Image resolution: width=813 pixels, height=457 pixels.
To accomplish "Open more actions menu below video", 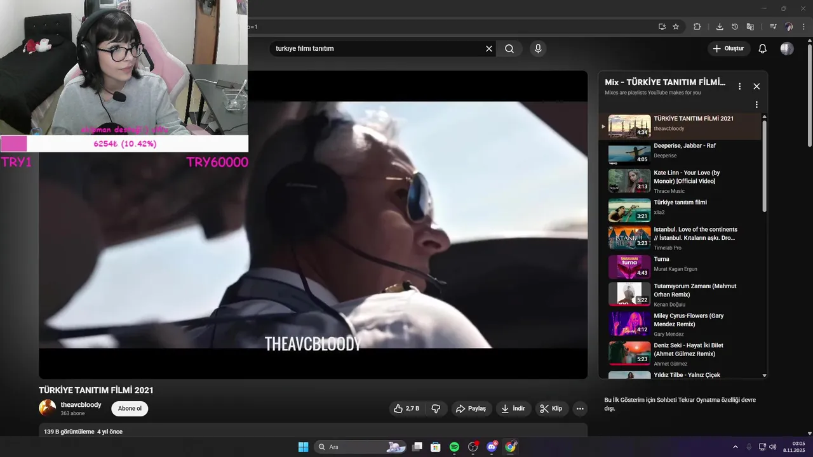I will [x=580, y=409].
